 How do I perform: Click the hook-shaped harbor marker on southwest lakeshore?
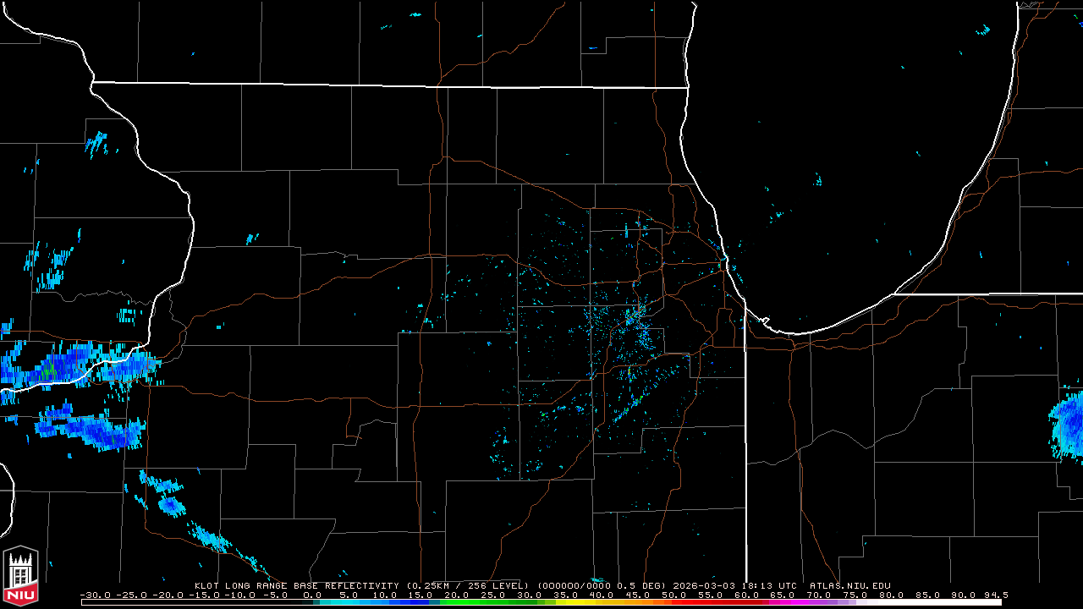click(763, 321)
